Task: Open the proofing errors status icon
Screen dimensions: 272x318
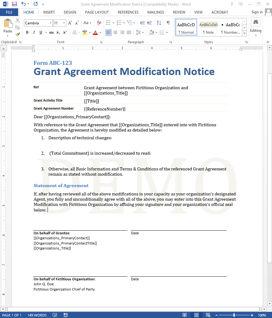Action: click(x=55, y=315)
